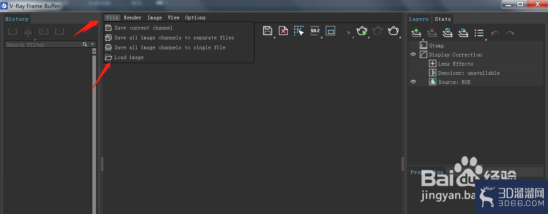Start interactive render with green-play teapot
Screen dimensions: 548x214
(x=362, y=31)
